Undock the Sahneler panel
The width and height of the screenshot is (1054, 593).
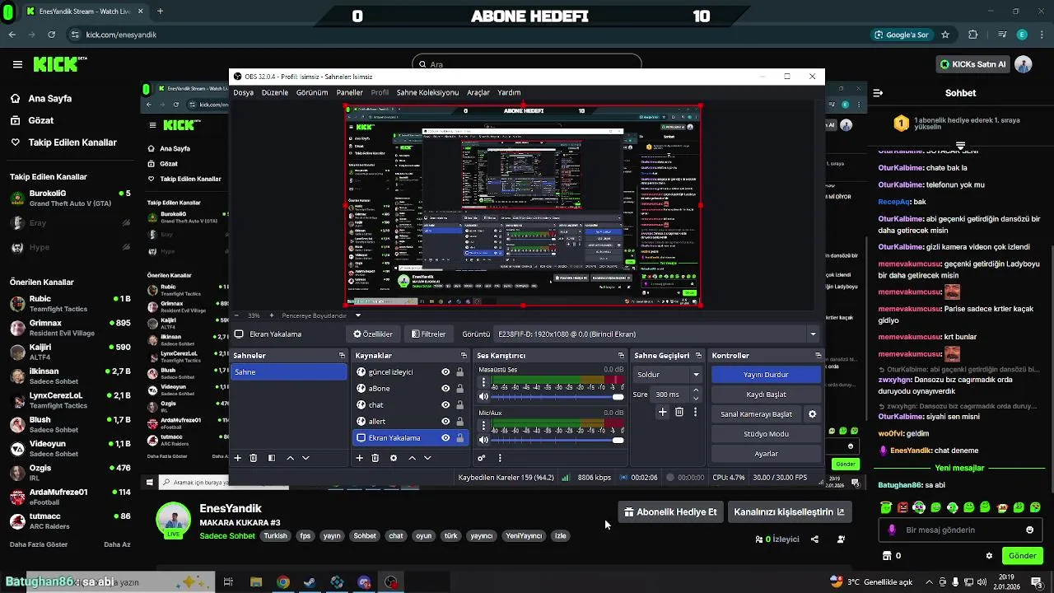tap(342, 356)
